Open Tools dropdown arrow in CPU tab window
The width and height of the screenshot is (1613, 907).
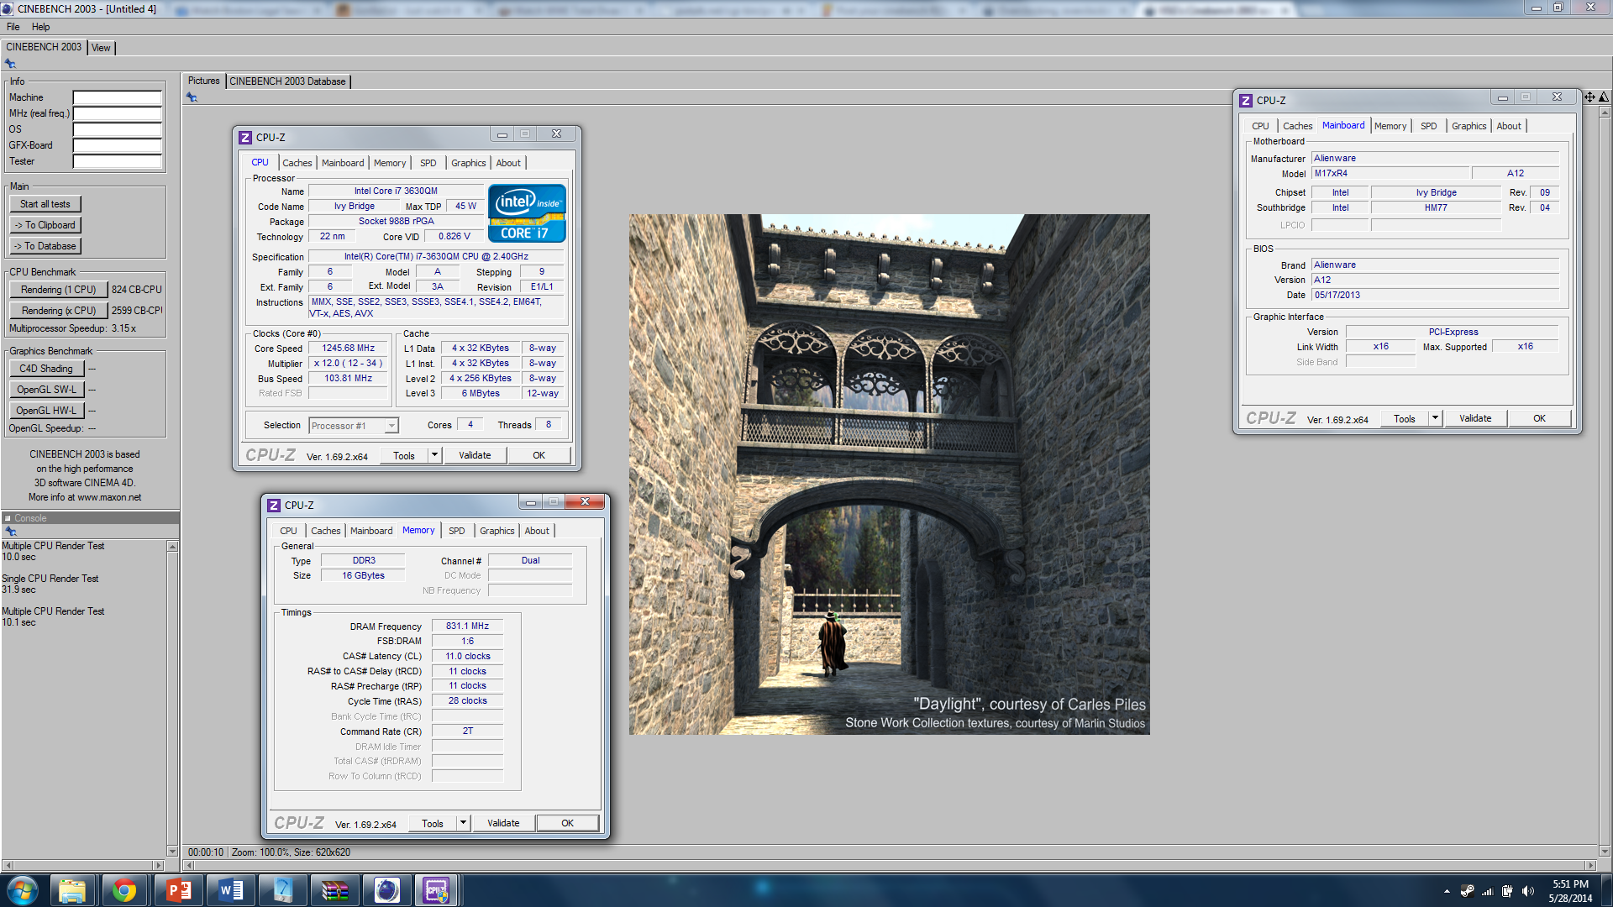coord(434,455)
